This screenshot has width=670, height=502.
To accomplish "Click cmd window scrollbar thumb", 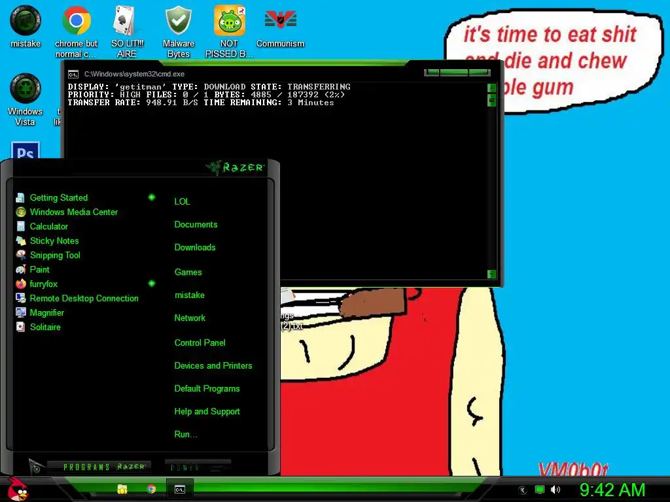I will click(492, 100).
